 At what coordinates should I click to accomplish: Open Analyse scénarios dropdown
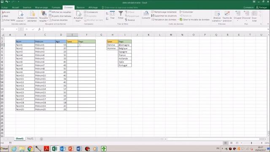click(217, 16)
